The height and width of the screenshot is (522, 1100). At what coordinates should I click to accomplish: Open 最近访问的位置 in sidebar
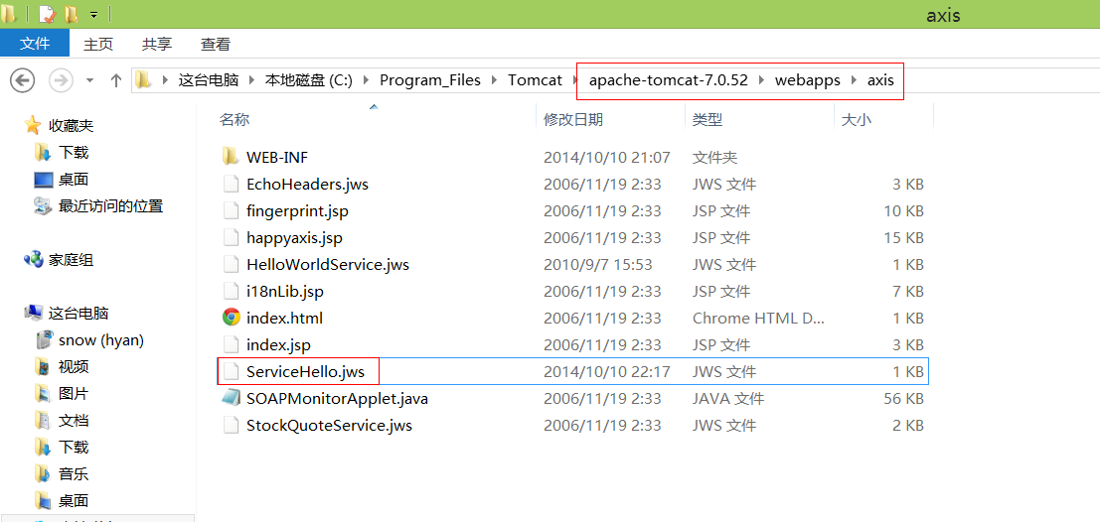click(x=99, y=206)
